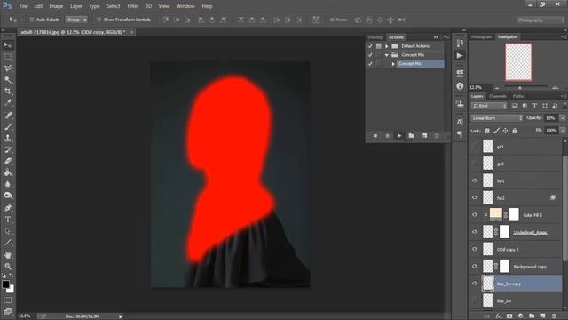Viewport: 568px width, 320px height.
Task: Open the Window menu
Action: [x=185, y=6]
